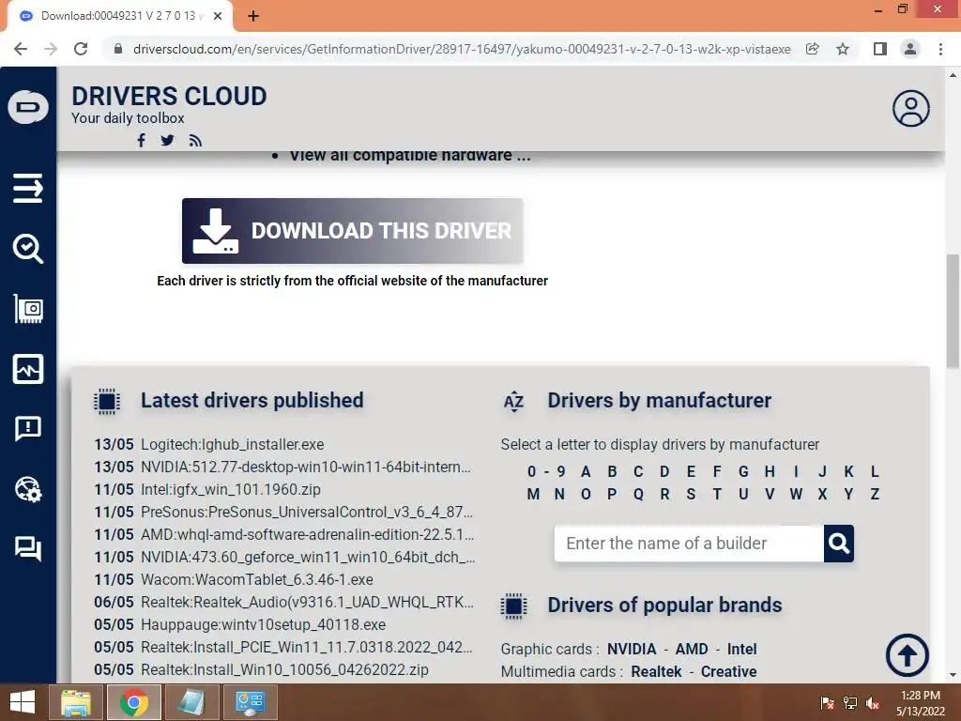Open Creative multimedia cards brand link
The width and height of the screenshot is (961, 721).
click(x=728, y=672)
